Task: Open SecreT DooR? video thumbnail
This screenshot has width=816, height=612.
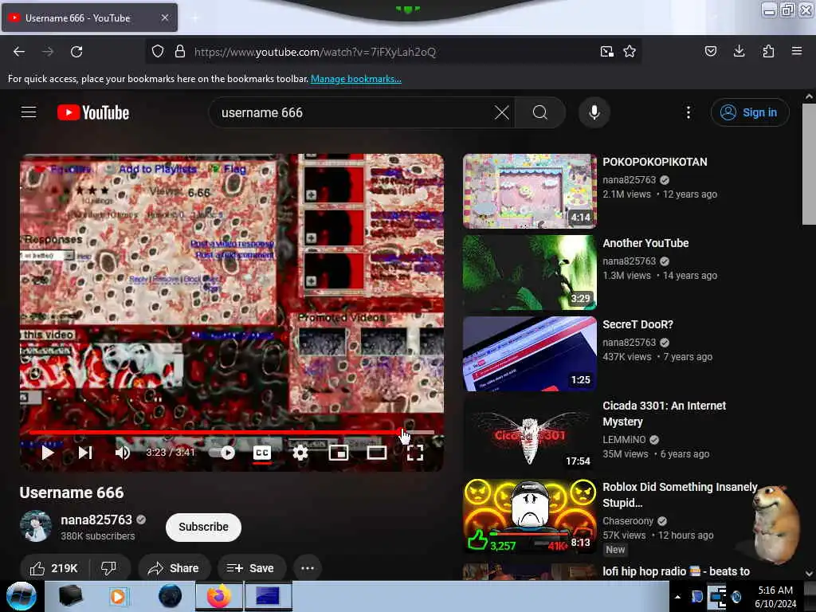Action: pyautogui.click(x=530, y=354)
